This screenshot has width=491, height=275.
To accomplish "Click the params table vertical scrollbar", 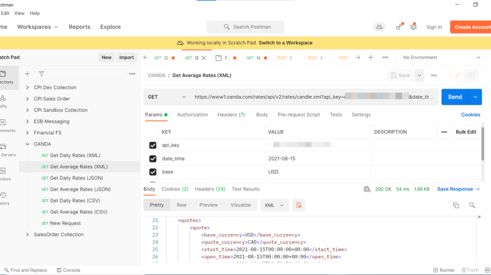I will coord(483,144).
